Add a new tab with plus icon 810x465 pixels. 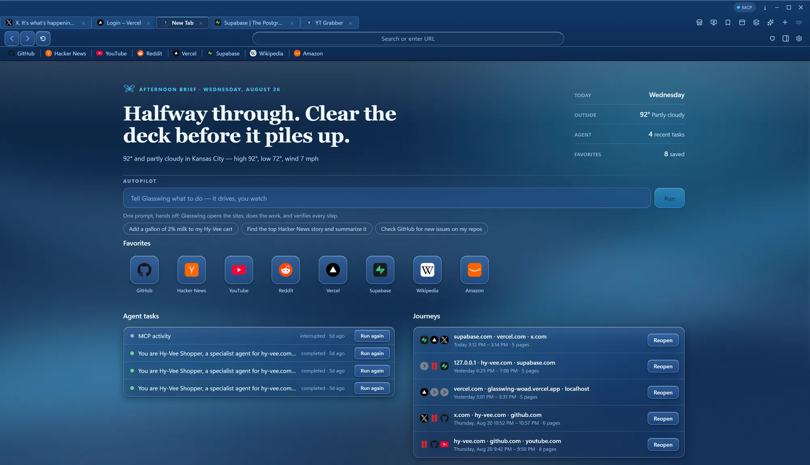[785, 23]
